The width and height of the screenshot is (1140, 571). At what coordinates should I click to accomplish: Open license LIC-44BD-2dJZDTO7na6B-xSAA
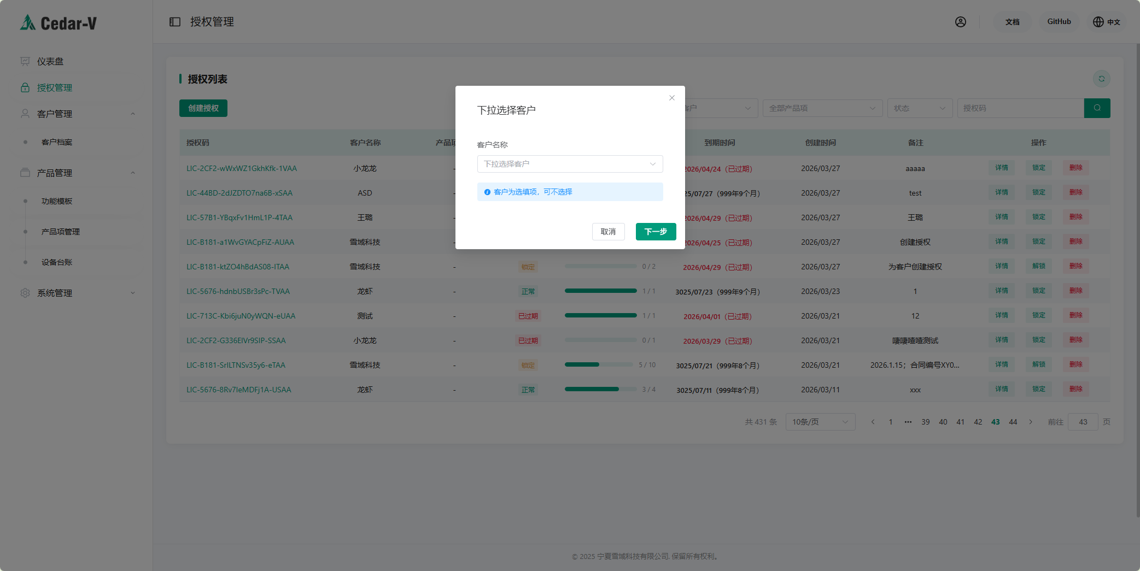pos(239,193)
